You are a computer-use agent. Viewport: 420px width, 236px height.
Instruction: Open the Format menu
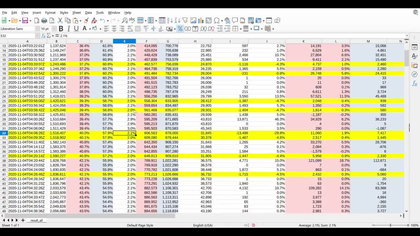tap(50, 12)
